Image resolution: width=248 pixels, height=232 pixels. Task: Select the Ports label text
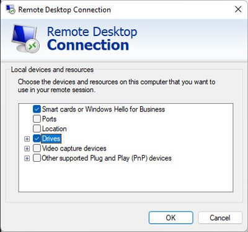[49, 119]
